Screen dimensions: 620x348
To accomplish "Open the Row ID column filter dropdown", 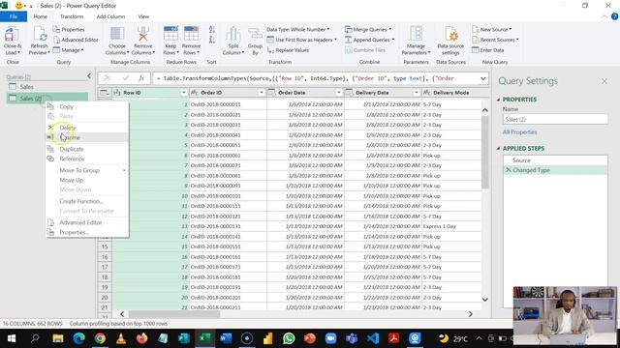I will (x=184, y=93).
